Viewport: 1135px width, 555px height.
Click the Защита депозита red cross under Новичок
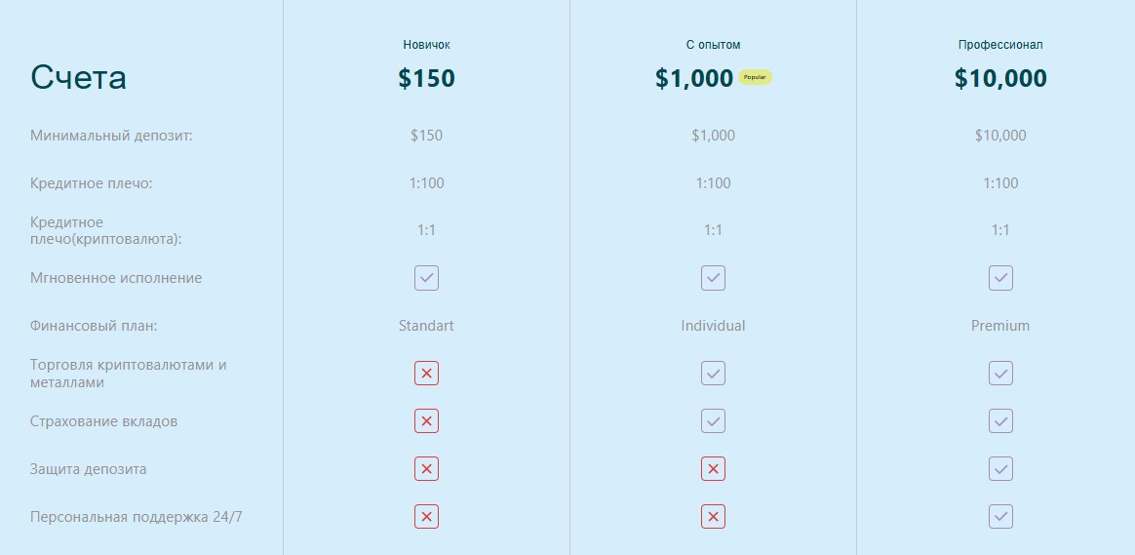[426, 469]
